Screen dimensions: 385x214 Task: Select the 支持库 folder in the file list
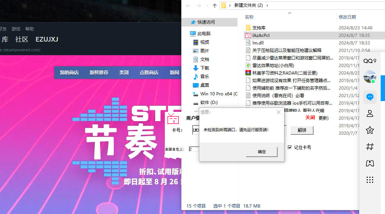click(259, 28)
